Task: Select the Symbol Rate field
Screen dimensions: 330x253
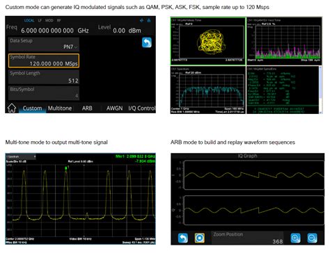Action: pos(44,60)
